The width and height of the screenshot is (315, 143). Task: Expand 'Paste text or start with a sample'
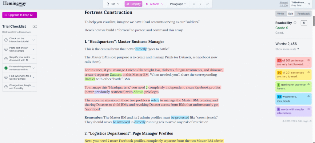pyautogui.click(x=34, y=50)
